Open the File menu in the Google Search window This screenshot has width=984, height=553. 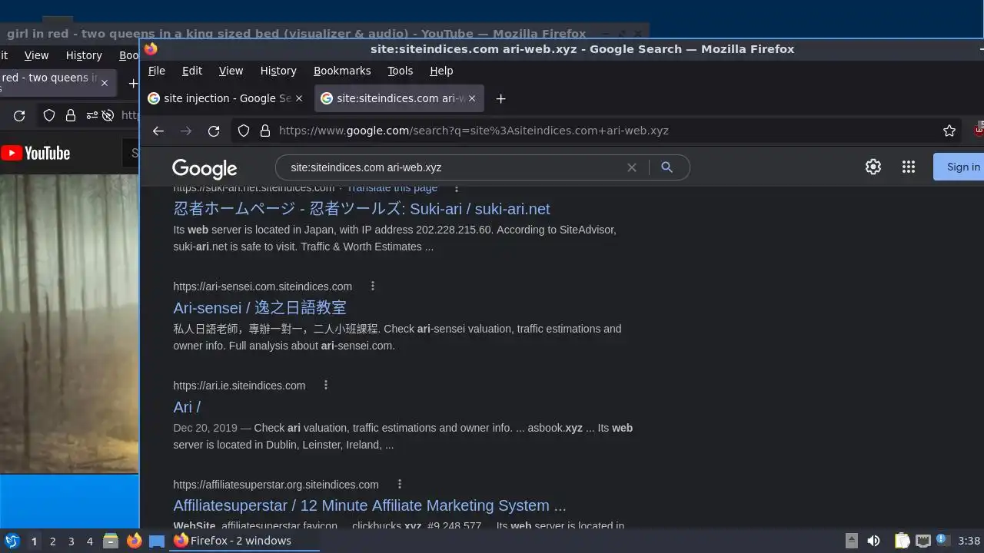[x=157, y=71]
